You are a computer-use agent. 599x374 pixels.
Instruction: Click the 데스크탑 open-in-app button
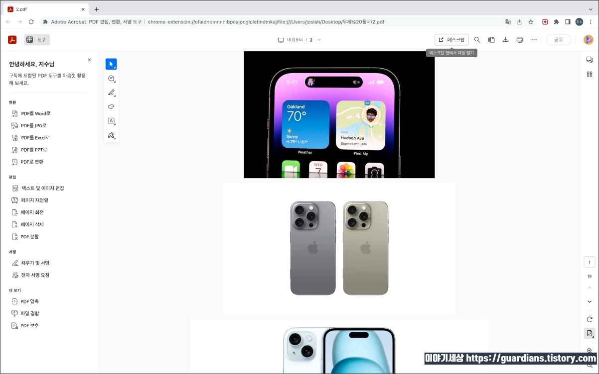click(451, 40)
